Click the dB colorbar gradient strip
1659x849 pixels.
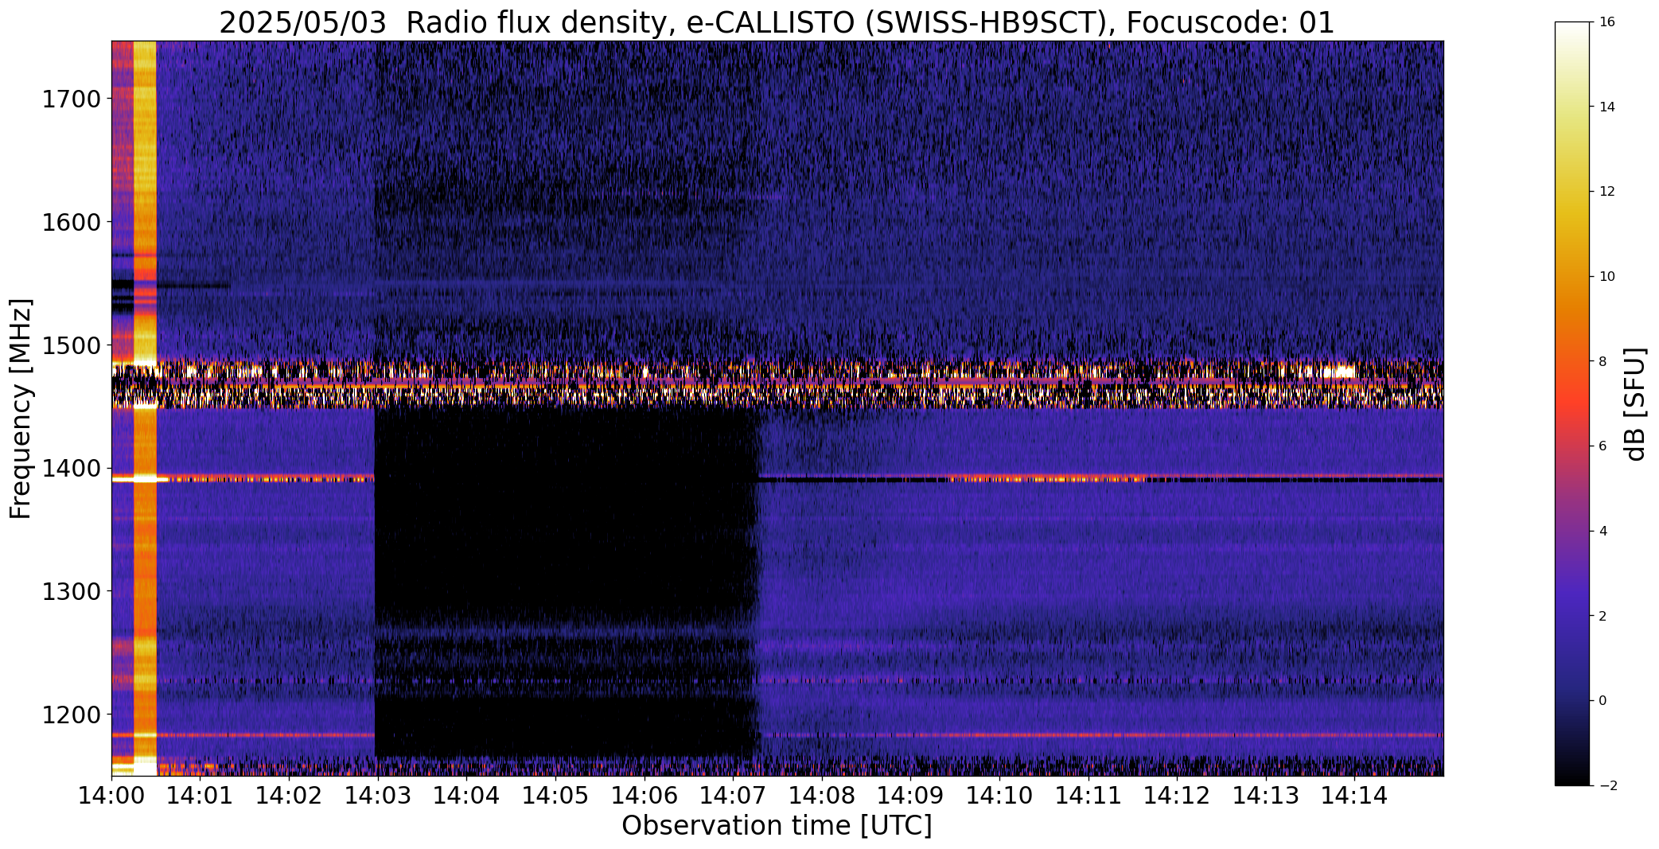(x=1573, y=403)
